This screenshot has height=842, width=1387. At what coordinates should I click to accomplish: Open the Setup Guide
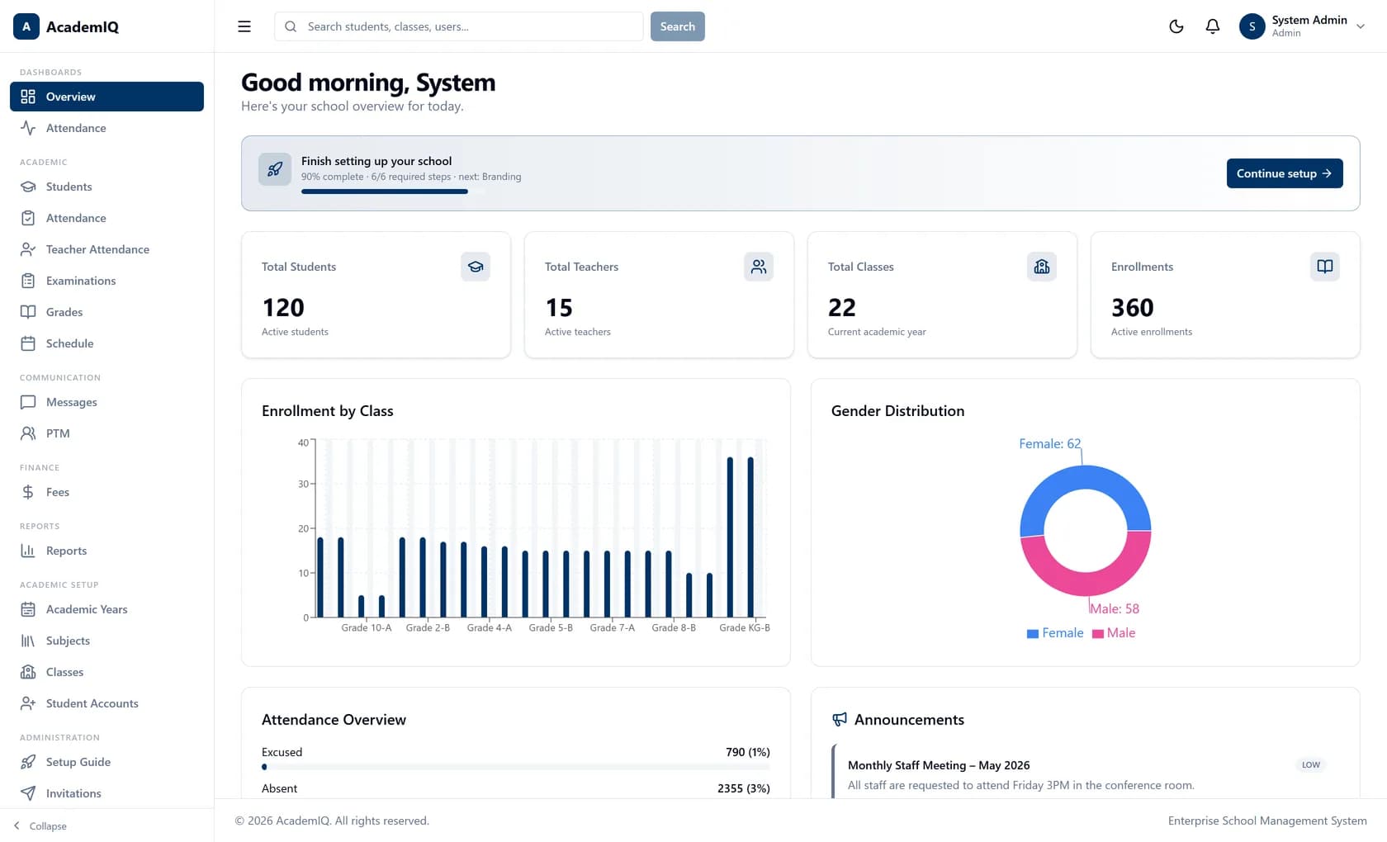pyautogui.click(x=107, y=762)
